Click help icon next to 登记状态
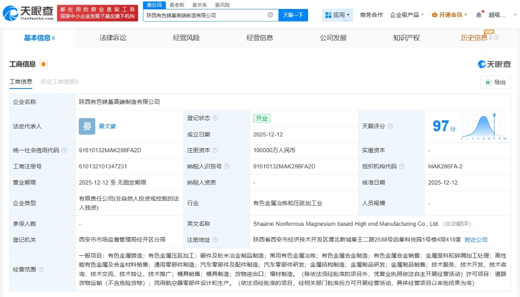 [215, 118]
